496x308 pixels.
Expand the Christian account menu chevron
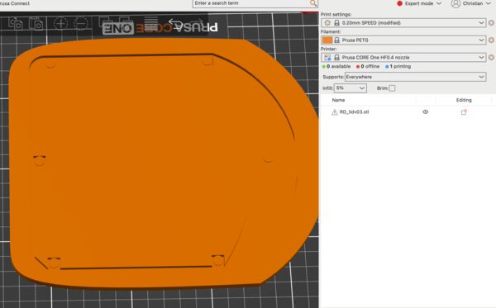488,3
